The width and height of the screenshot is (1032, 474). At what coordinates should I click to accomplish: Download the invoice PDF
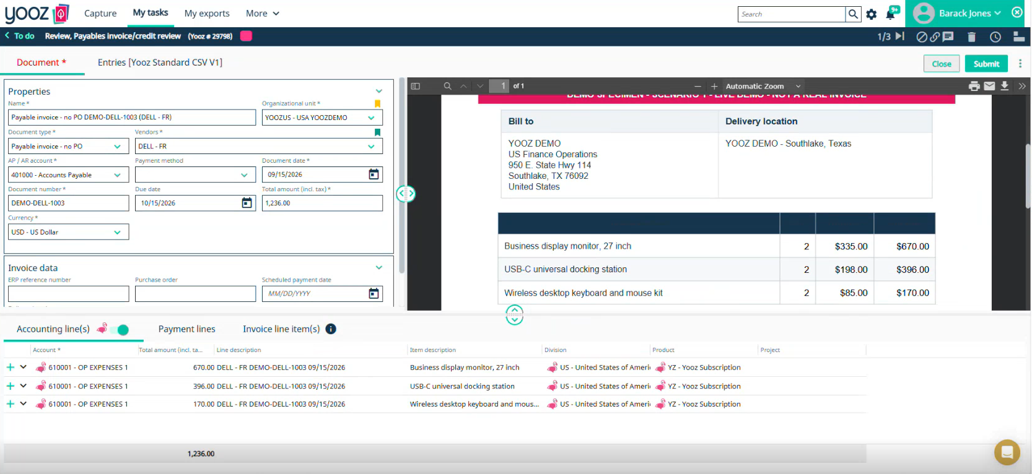(1004, 86)
